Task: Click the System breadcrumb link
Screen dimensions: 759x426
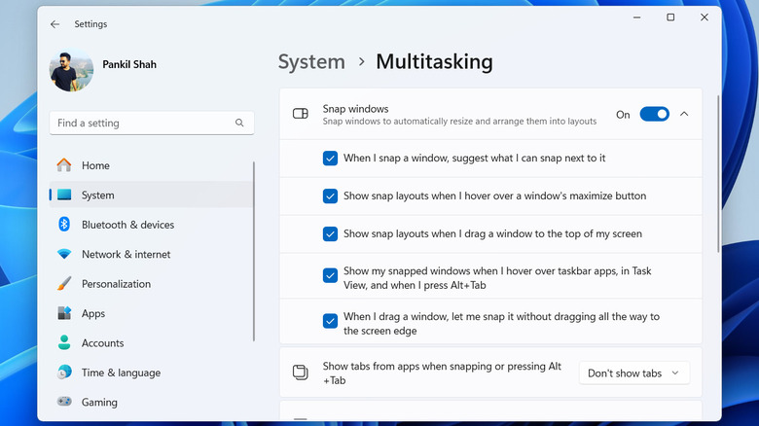Action: 311,62
